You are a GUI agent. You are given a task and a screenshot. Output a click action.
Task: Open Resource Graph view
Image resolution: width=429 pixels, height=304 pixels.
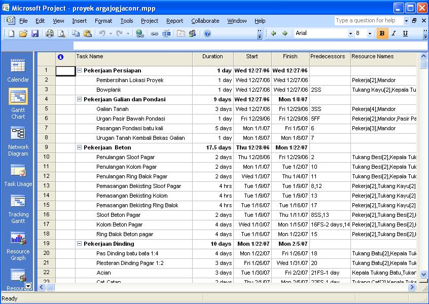click(x=18, y=246)
